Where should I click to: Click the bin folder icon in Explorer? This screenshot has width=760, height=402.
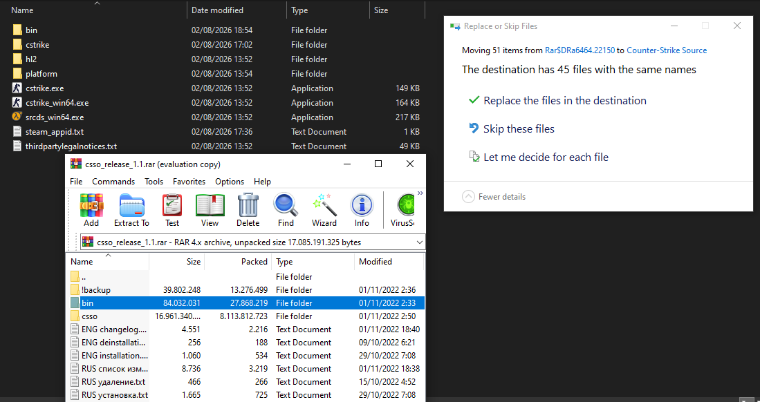pyautogui.click(x=17, y=30)
